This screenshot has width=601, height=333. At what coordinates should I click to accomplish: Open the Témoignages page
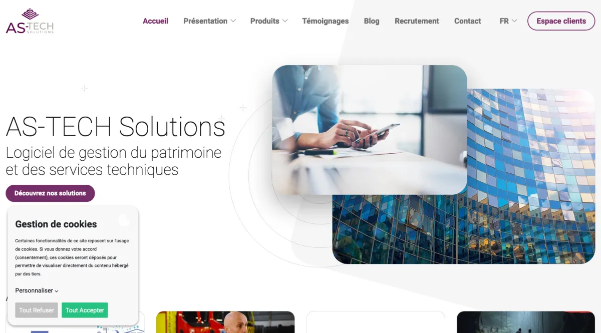(x=326, y=21)
